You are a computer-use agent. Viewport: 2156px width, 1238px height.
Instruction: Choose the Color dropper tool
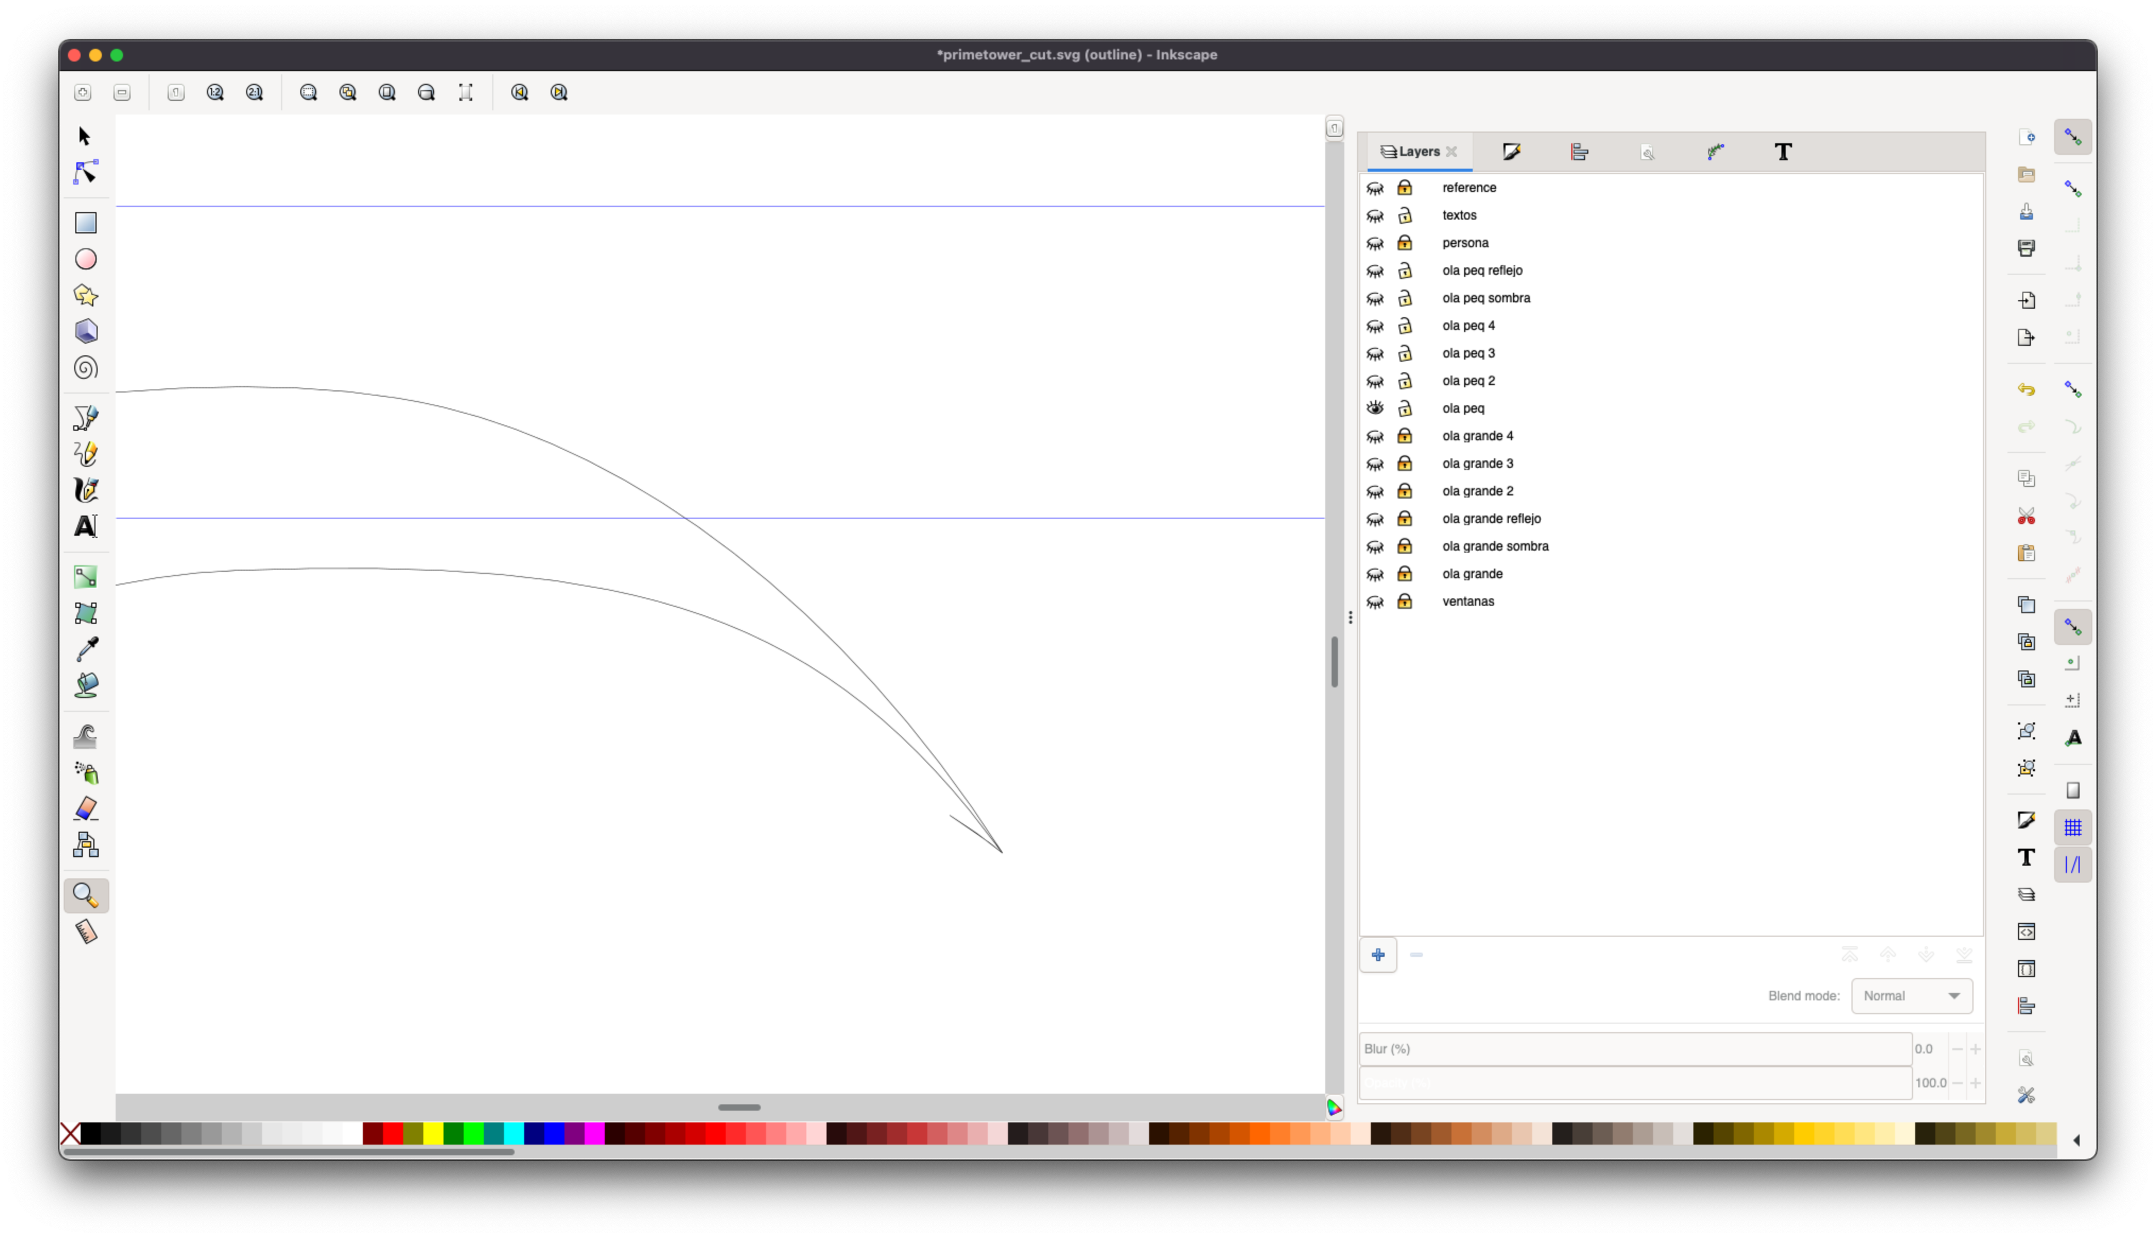86,650
